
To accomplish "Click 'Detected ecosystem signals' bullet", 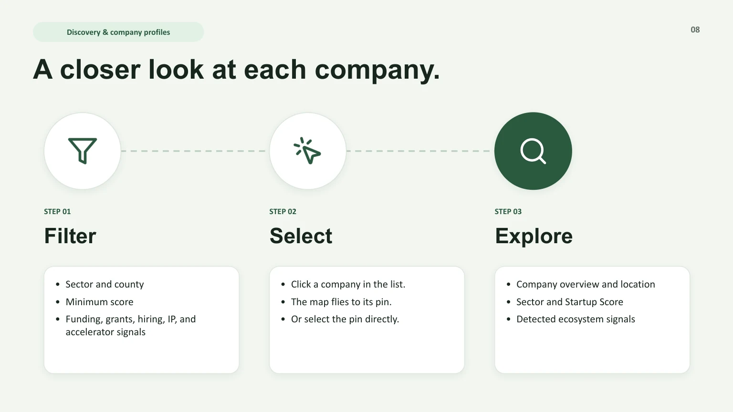I will 576,319.
